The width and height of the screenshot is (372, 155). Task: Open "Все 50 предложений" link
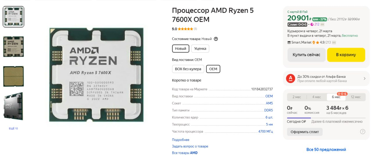pyautogui.click(x=326, y=149)
